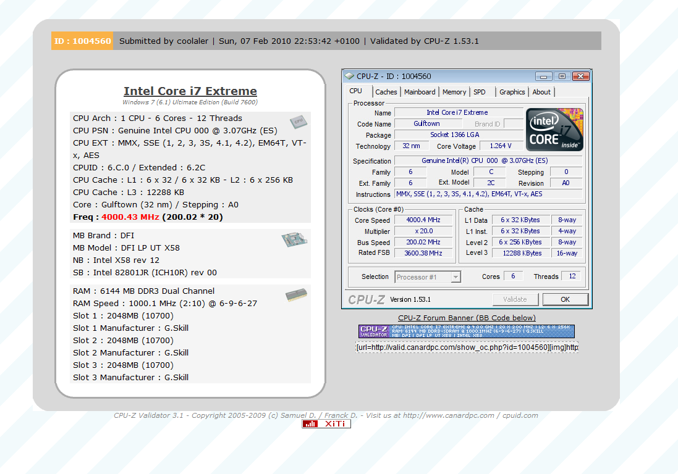Click the CPU-Z Forum Banner link
Viewport: 678px width, 474px height.
coord(467,318)
